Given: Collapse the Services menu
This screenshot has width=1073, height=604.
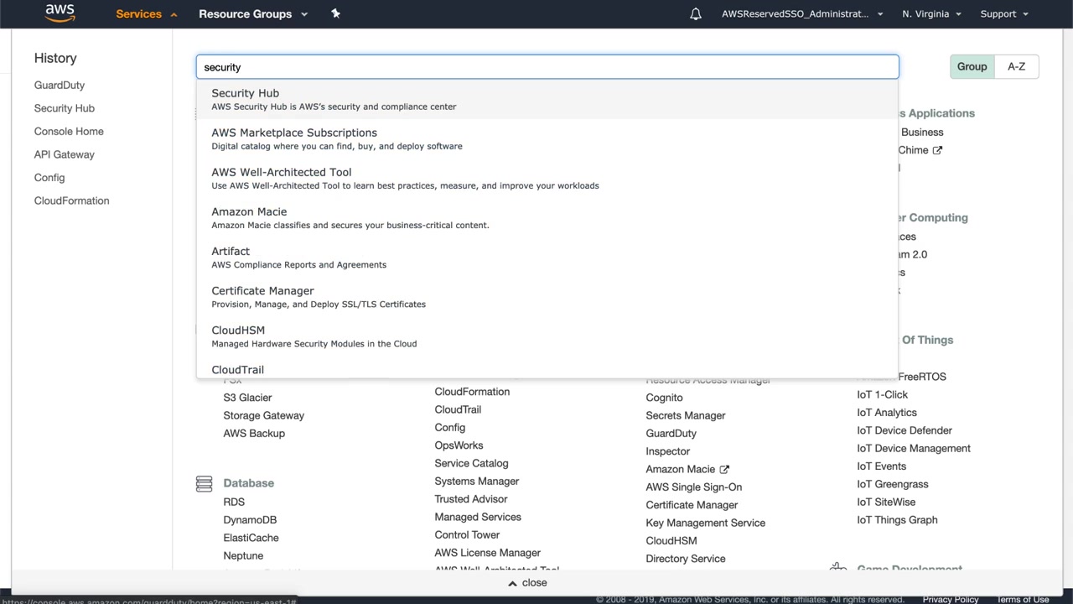Looking at the screenshot, I should click(x=146, y=14).
